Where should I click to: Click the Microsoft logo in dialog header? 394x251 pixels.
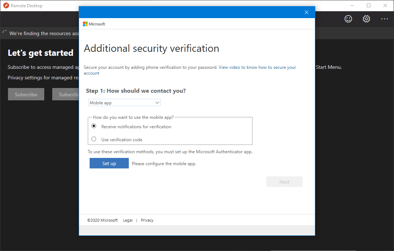[x=94, y=24]
